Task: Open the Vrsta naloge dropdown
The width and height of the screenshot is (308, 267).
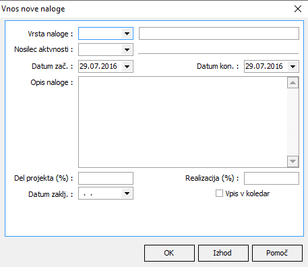Action: (127, 34)
